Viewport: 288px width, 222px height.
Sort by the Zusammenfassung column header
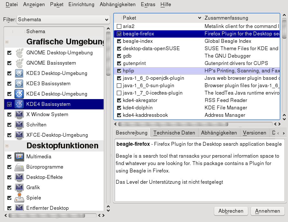pyautogui.click(x=241, y=18)
